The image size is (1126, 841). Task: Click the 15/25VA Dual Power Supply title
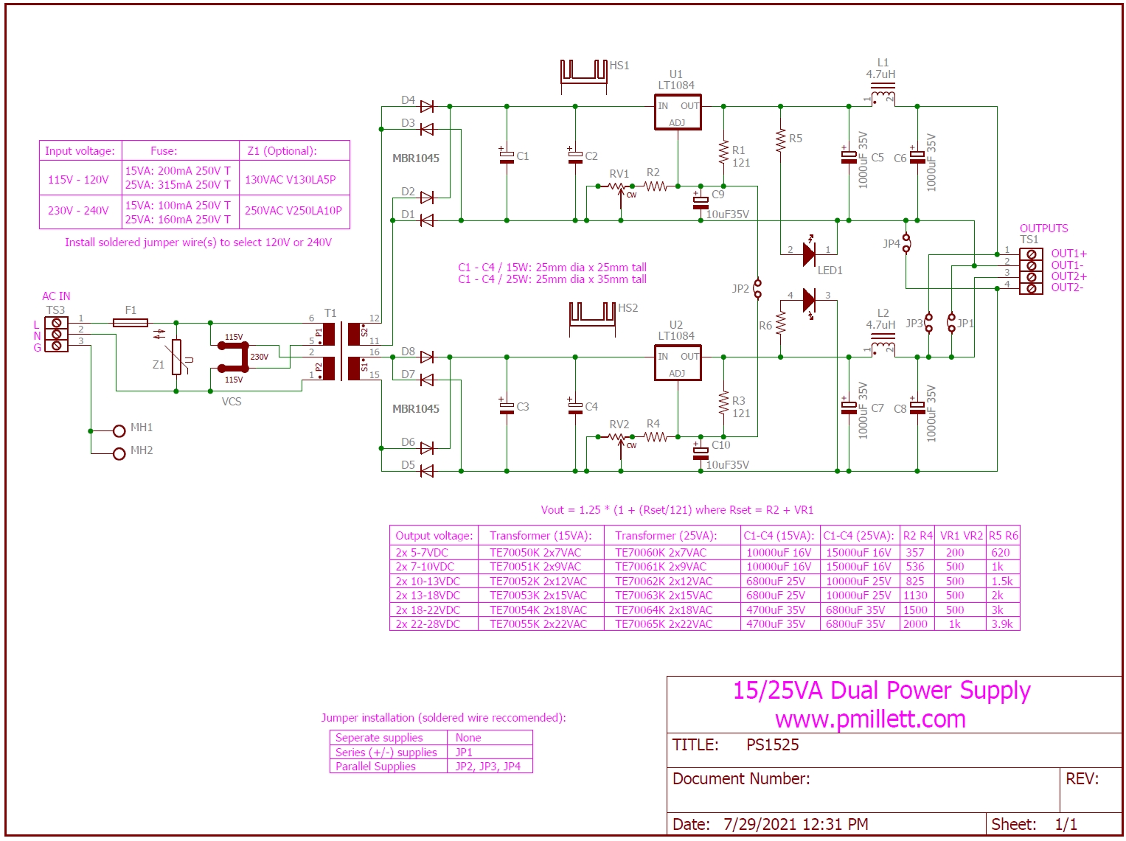881,691
